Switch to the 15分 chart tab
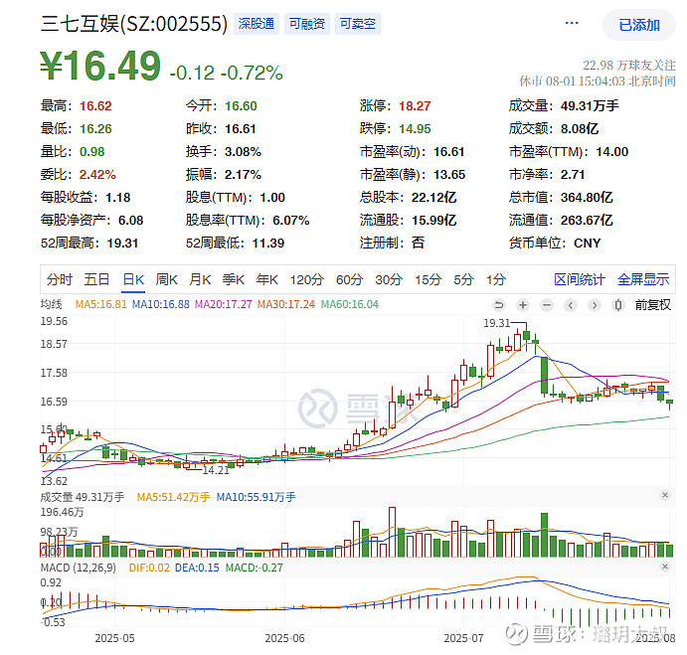 click(x=429, y=279)
